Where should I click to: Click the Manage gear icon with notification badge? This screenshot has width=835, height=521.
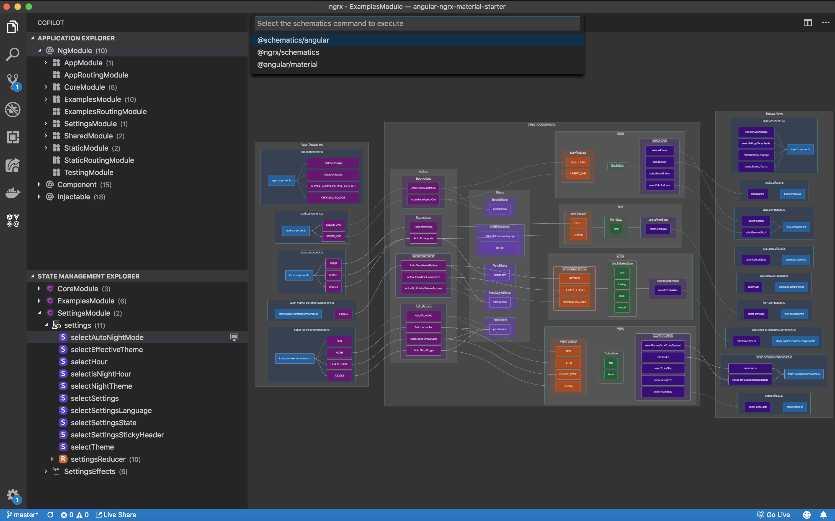(x=13, y=495)
